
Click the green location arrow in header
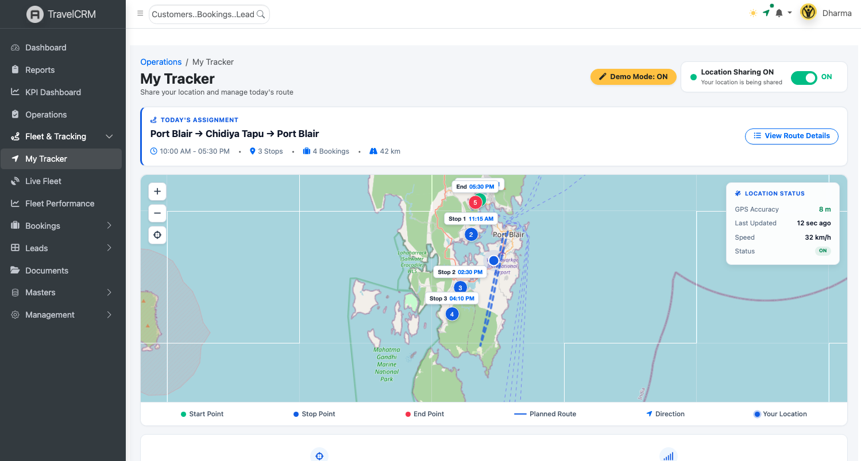(x=766, y=13)
